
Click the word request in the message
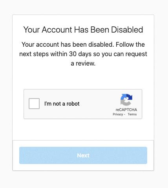136,54
